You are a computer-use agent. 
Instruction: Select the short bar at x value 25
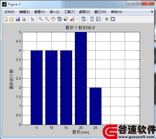click(x=95, y=106)
